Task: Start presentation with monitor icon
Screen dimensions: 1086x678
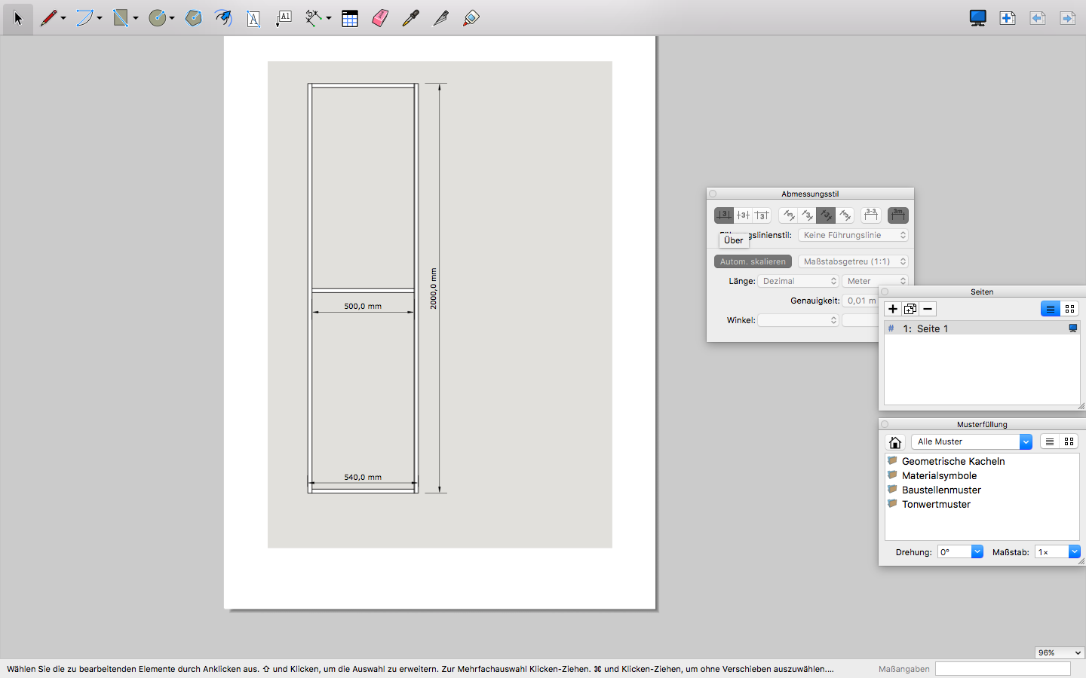Action: click(x=977, y=18)
